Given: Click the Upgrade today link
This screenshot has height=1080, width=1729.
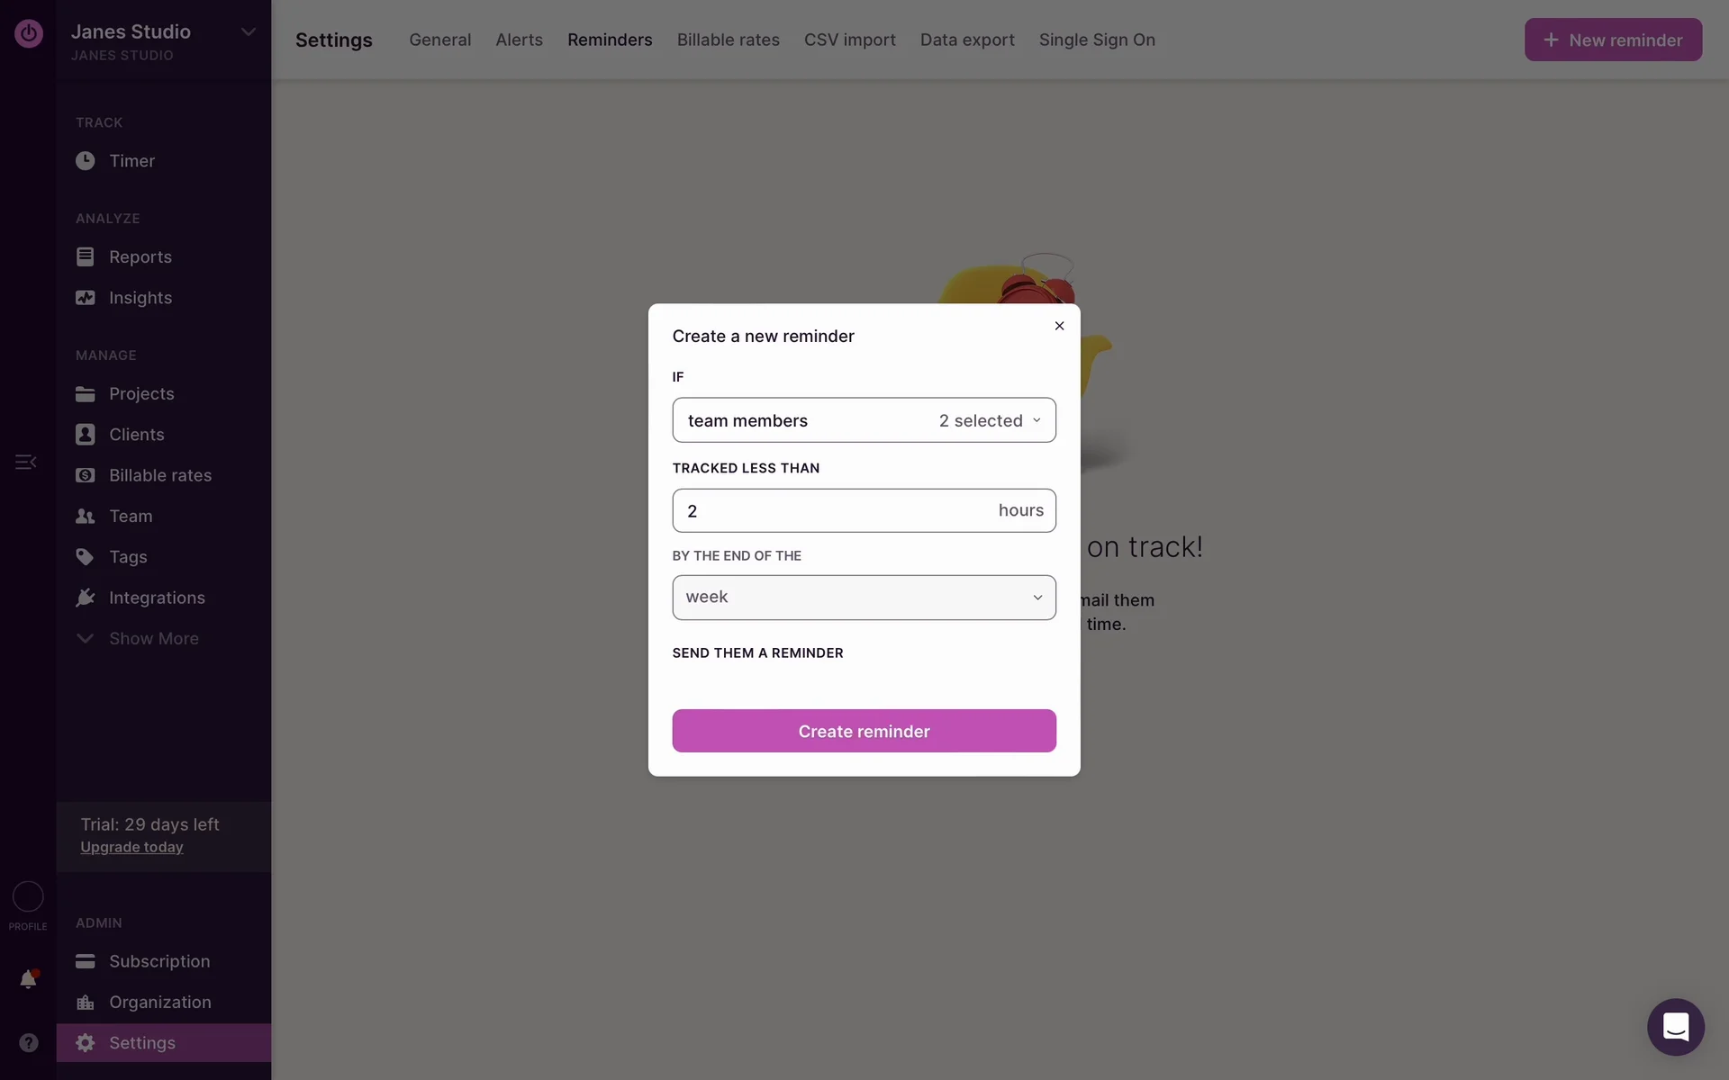Looking at the screenshot, I should click(131, 848).
